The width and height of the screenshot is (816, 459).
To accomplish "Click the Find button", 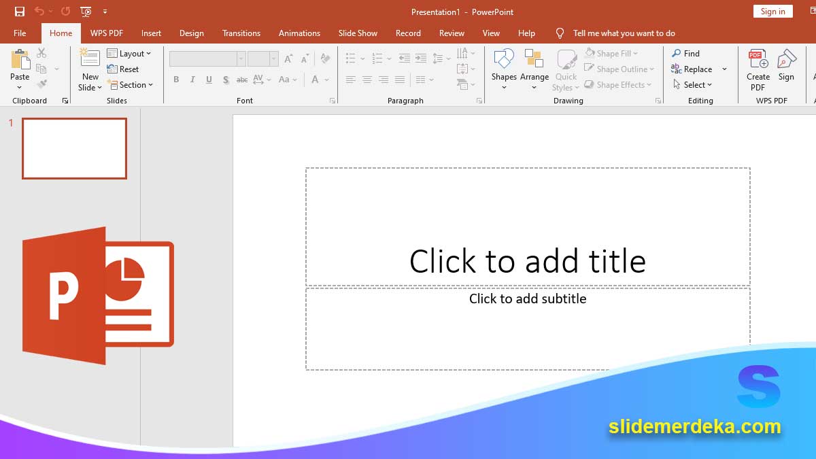I will pyautogui.click(x=685, y=54).
